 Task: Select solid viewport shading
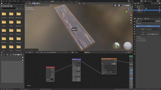(127, 5)
